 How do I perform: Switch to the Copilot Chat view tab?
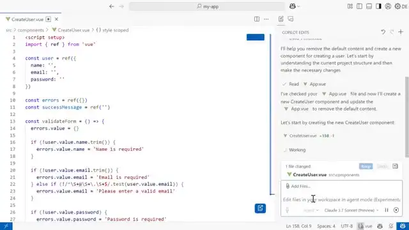[x=291, y=19]
